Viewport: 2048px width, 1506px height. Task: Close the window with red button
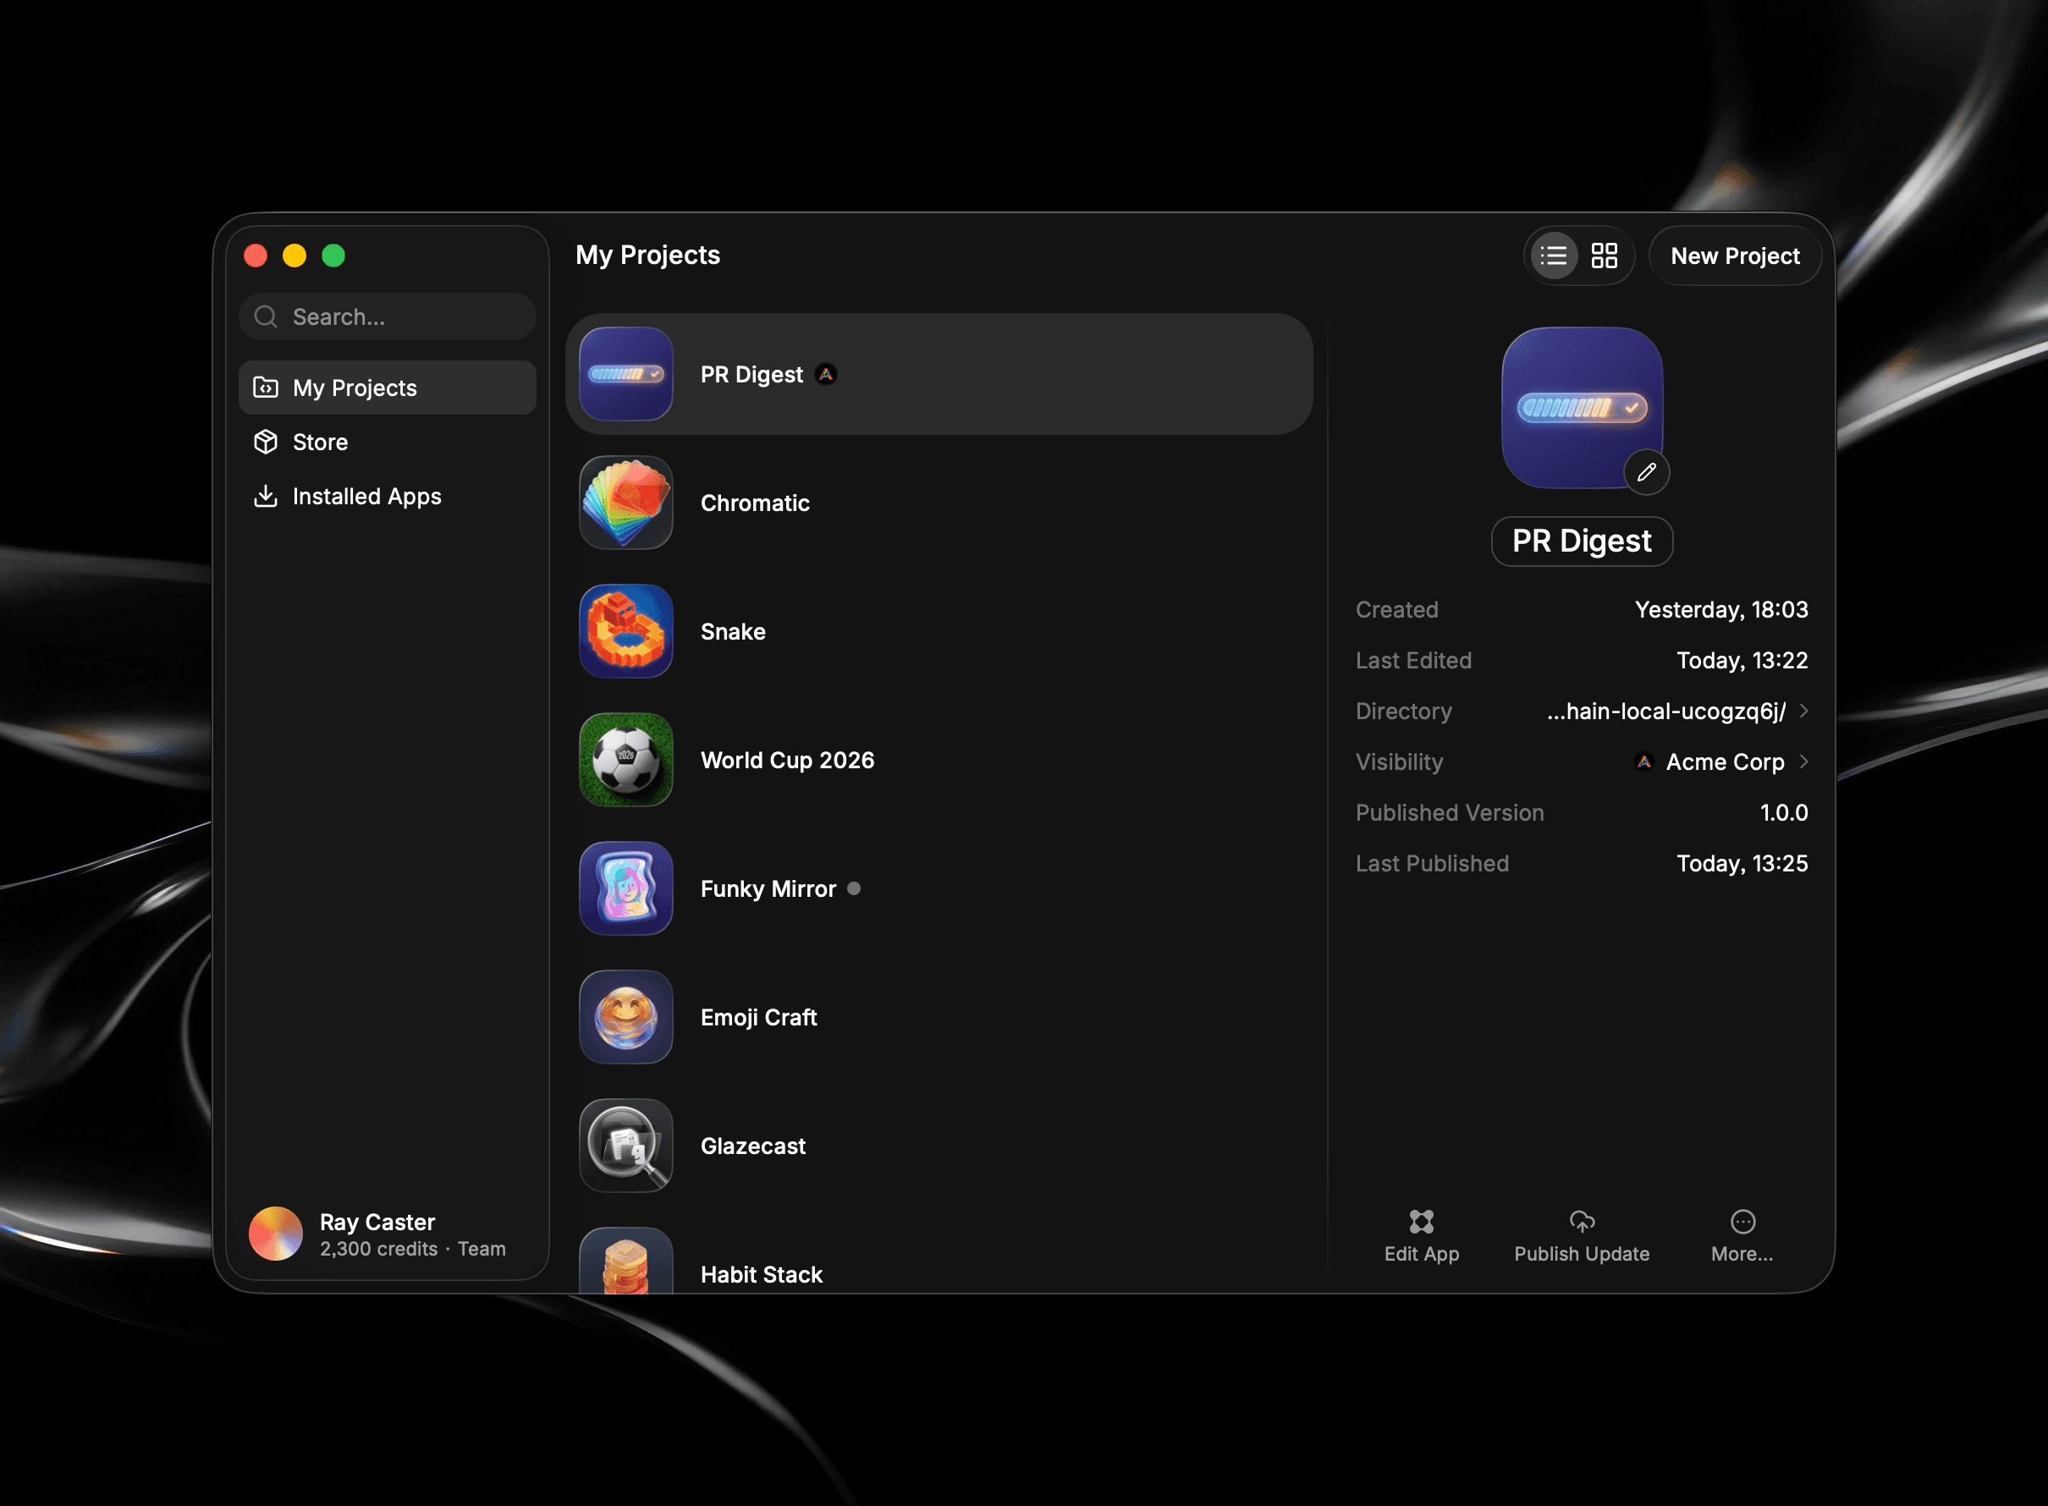(x=256, y=256)
